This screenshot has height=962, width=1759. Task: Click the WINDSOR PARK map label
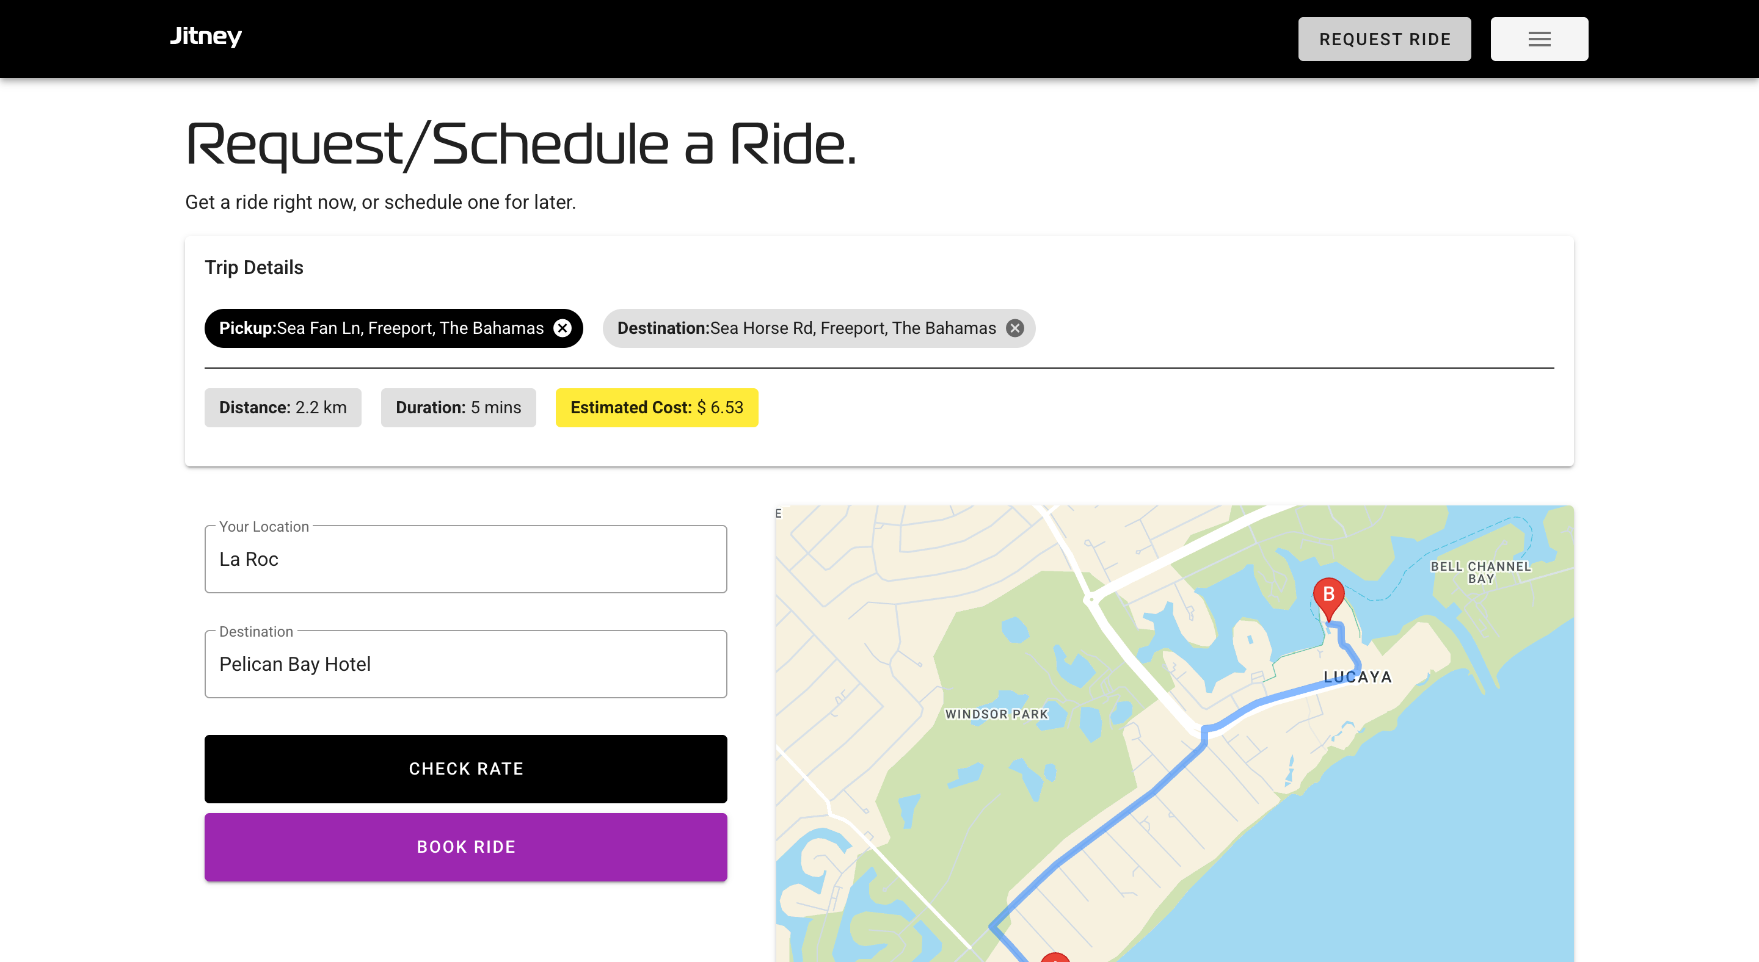click(996, 714)
